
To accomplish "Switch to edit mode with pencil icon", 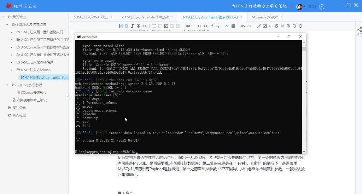I will 259,26.
